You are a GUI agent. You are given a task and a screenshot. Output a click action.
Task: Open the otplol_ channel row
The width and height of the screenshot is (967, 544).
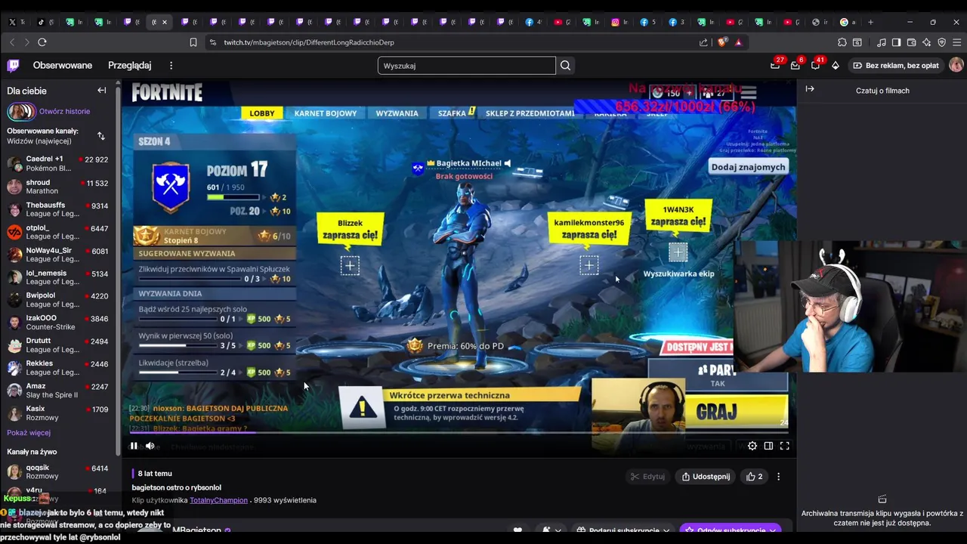click(58, 232)
